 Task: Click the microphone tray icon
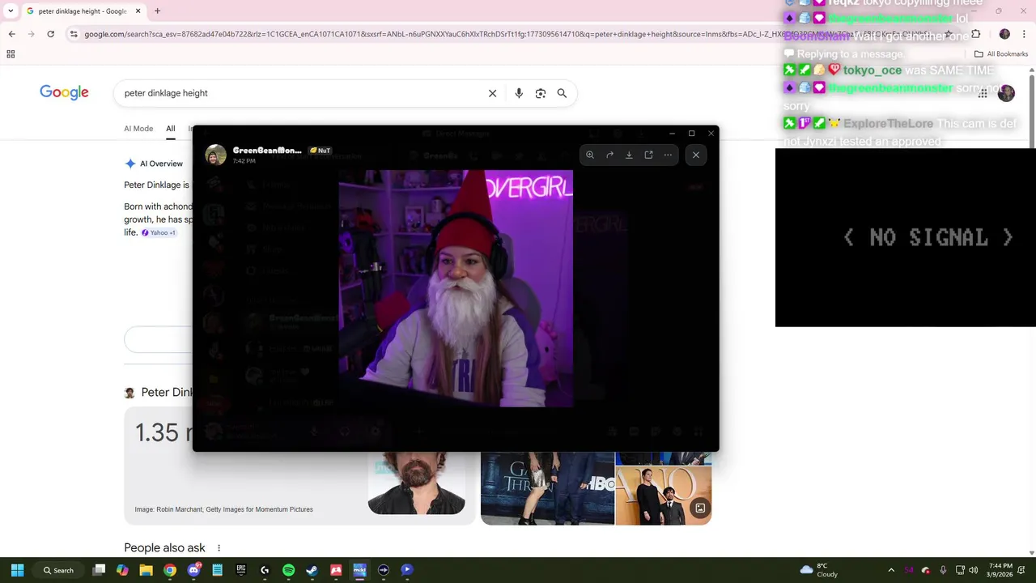tap(943, 570)
